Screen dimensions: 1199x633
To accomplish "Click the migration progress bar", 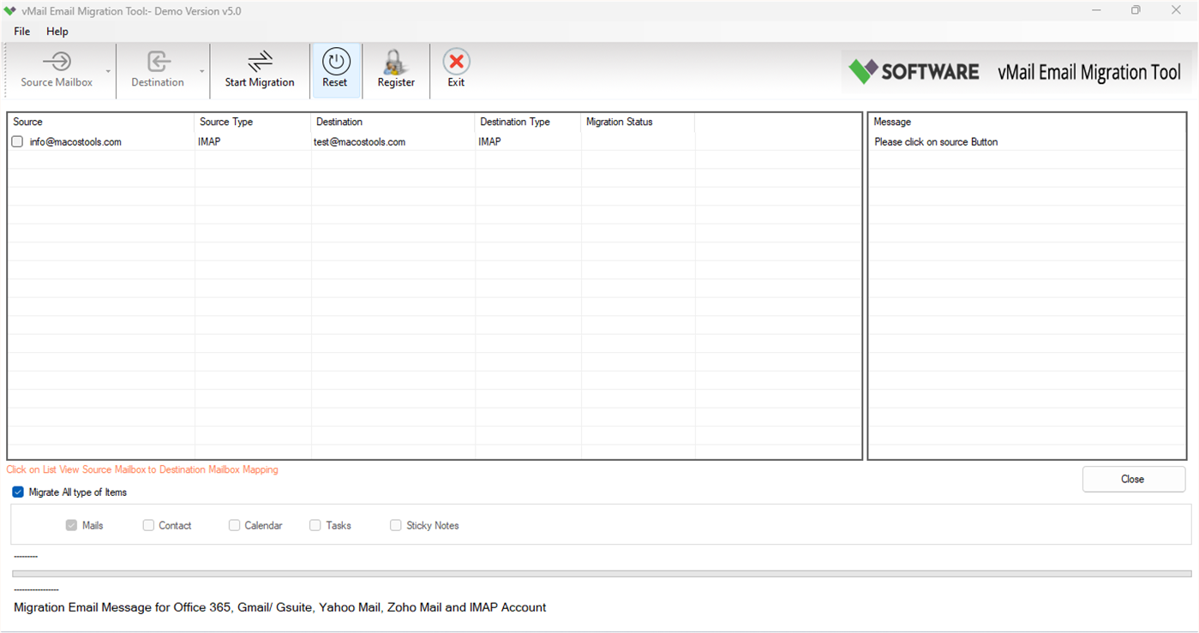I will [599, 571].
